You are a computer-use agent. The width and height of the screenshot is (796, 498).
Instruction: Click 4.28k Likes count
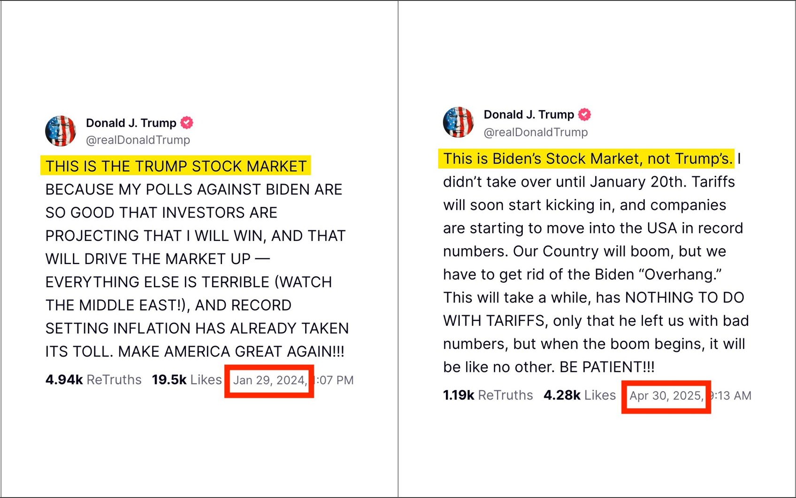click(x=580, y=395)
